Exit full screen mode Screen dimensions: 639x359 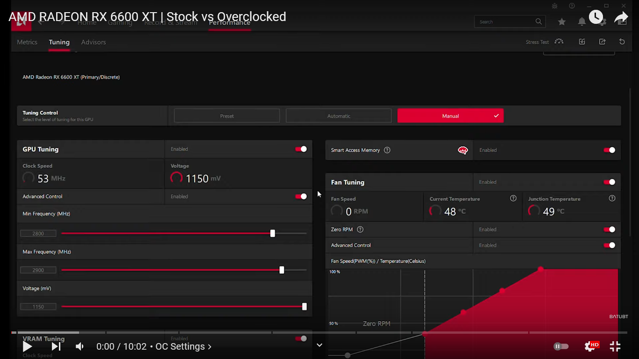click(615, 346)
